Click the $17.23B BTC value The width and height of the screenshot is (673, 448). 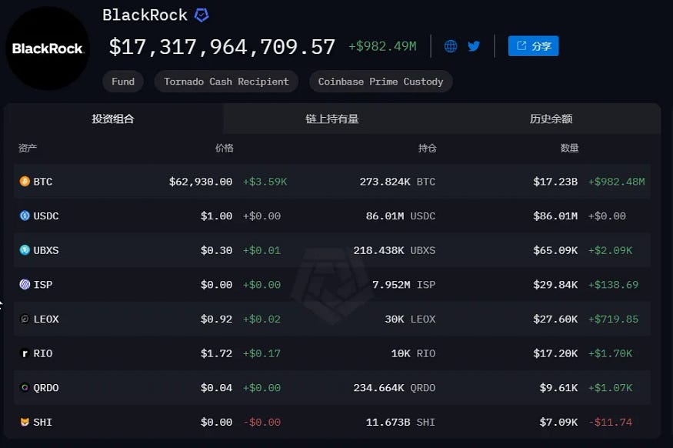pos(555,182)
